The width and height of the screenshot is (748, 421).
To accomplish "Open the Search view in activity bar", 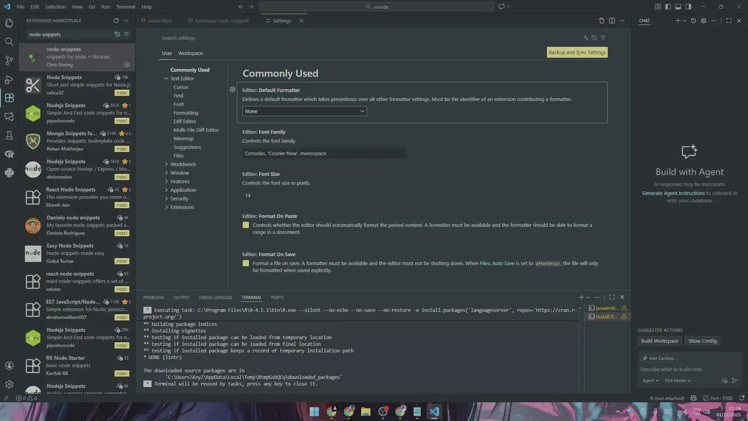I will 9,42.
